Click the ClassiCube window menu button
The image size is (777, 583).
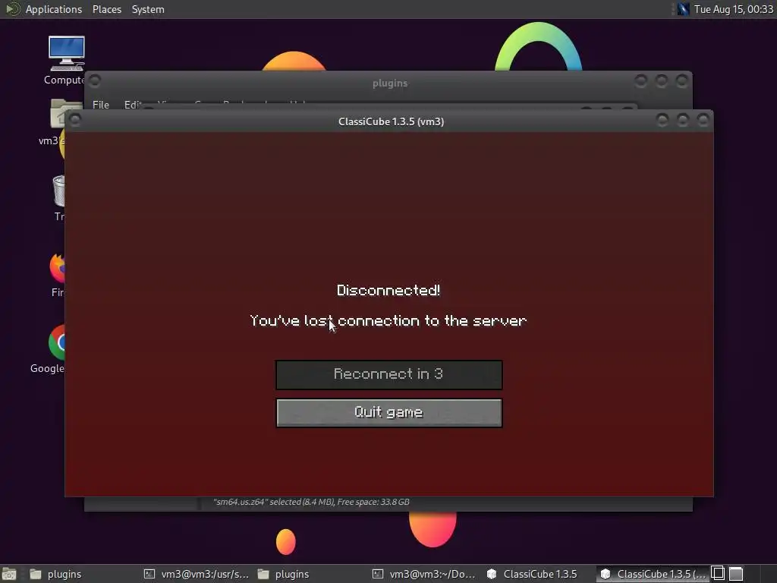click(75, 120)
